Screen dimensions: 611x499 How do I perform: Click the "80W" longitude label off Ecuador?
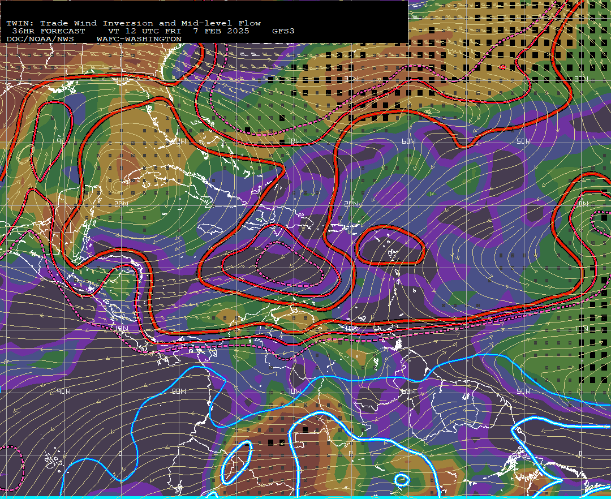tap(179, 391)
